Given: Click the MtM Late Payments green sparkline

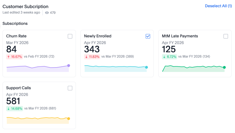Looking at the screenshot, I should click(193, 68).
